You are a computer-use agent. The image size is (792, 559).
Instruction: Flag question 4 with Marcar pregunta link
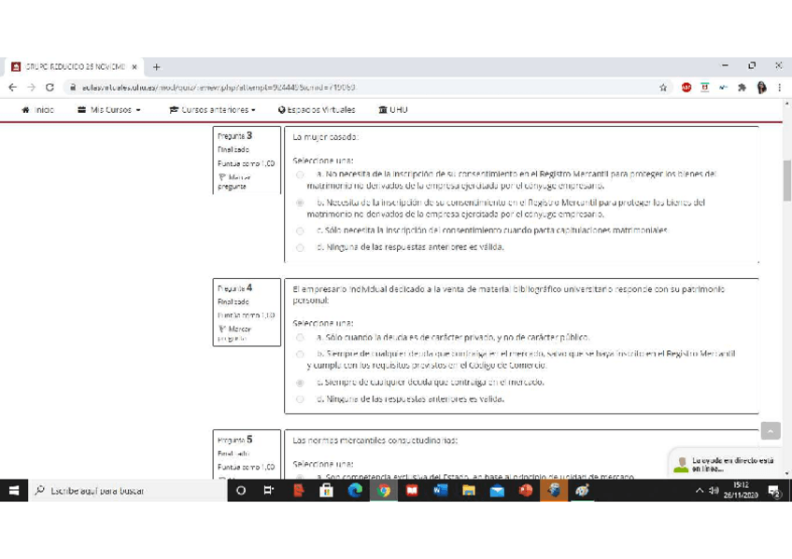[233, 333]
